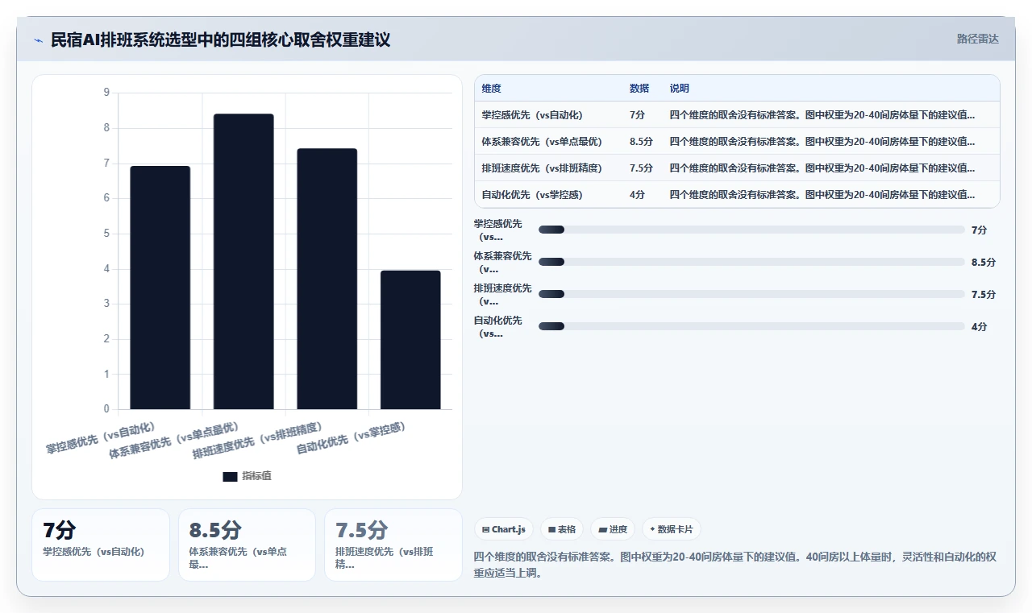Viewport: 1032px width, 613px height.
Task: Click the 7.5分 value in the table
Action: [641, 168]
